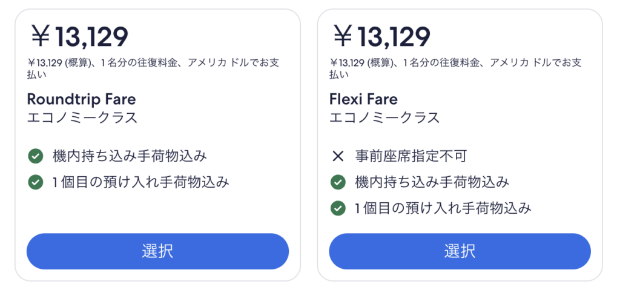Click the ¥13,129 price on Roundtrip Fare card

click(79, 38)
